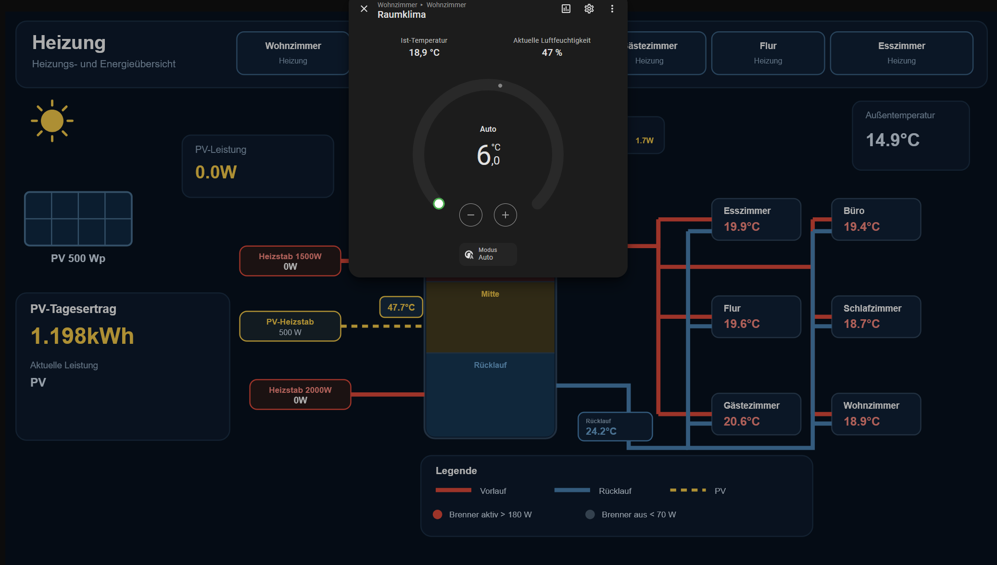
Task: Open the Schlafzimmer 18.7°C room card
Action: (876, 317)
